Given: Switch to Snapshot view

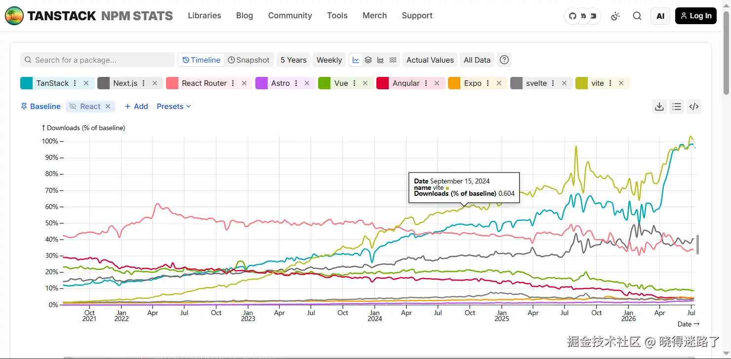Looking at the screenshot, I should [x=249, y=60].
